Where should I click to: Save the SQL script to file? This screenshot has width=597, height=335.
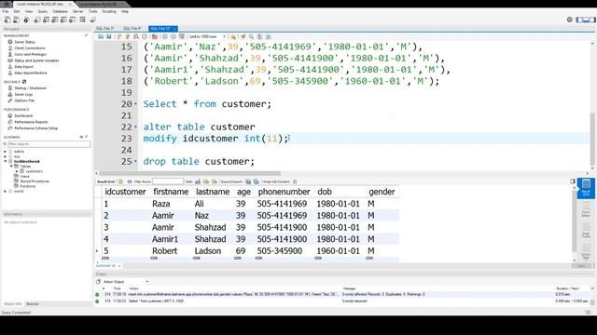(x=109, y=37)
